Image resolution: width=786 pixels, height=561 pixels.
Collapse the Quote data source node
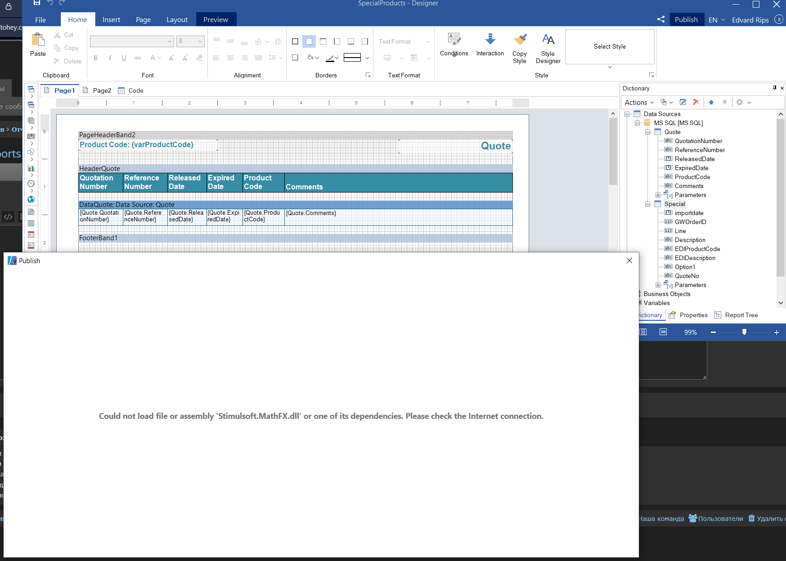648,132
